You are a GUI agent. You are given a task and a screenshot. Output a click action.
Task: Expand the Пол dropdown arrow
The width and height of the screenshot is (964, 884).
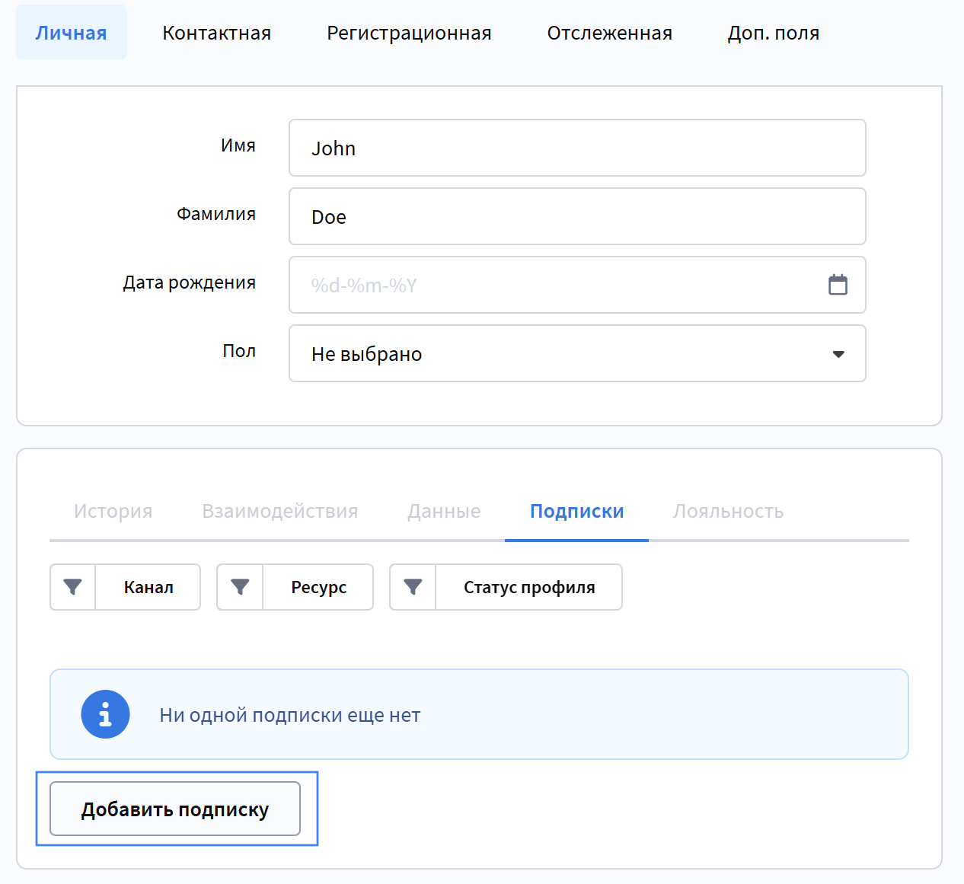(x=838, y=354)
